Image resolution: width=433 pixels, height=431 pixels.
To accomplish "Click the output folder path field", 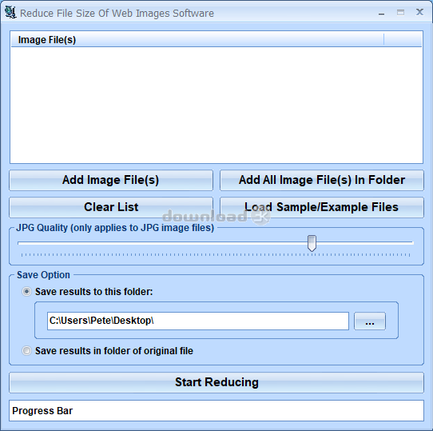I will point(198,321).
